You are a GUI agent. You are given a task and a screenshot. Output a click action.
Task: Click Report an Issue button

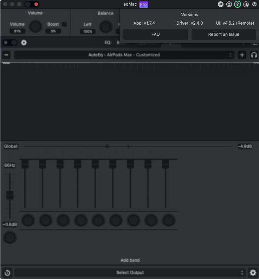pyautogui.click(x=224, y=34)
